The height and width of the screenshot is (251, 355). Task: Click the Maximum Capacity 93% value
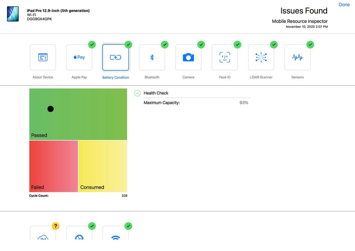click(244, 103)
